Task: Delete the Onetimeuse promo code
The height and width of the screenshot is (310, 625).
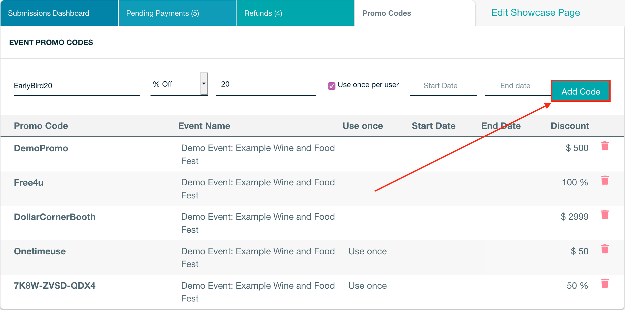Action: pyautogui.click(x=605, y=249)
